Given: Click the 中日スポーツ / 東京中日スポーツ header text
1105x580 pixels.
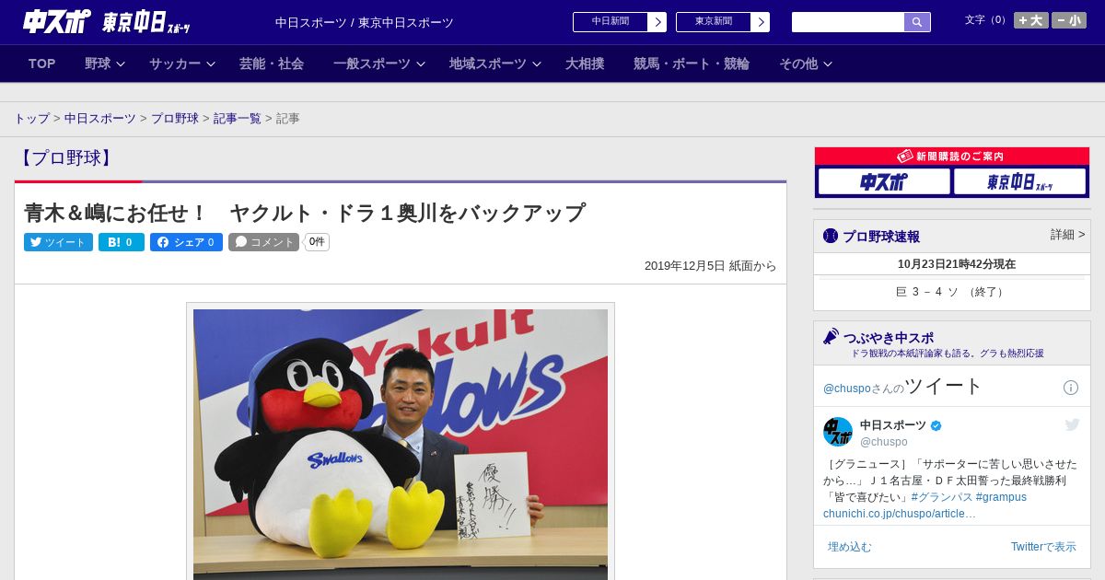Looking at the screenshot, I should pos(365,22).
